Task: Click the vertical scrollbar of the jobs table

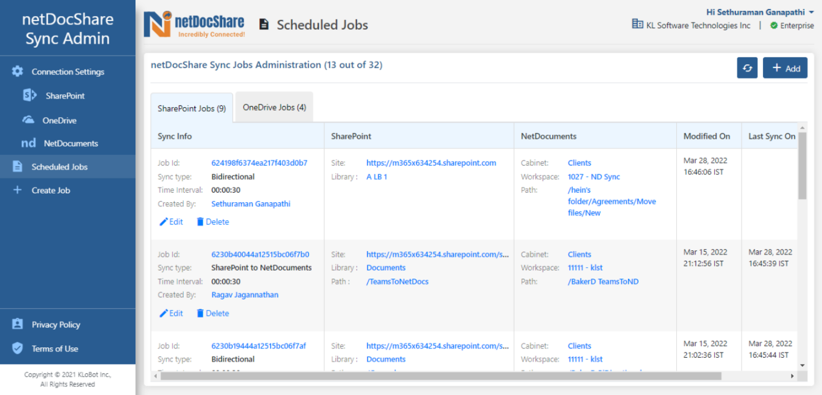Action: [802, 166]
